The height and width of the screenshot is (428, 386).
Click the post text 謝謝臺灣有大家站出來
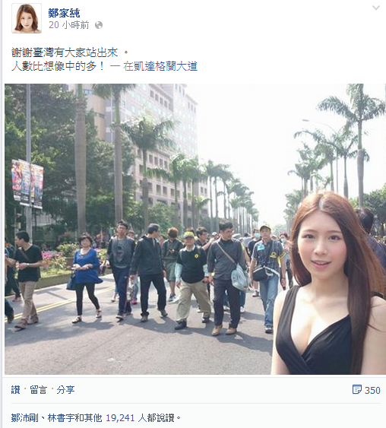65,52
